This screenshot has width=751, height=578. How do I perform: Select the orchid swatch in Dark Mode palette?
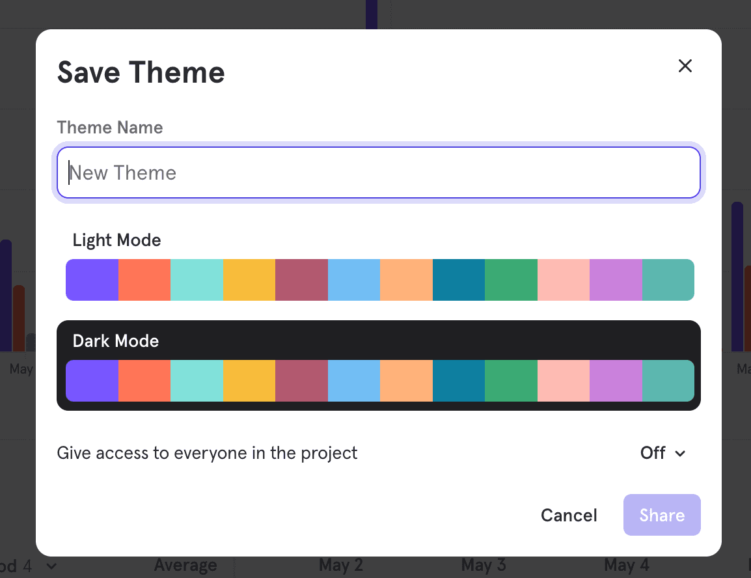616,381
